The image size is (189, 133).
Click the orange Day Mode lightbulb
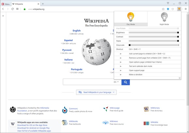click(x=131, y=17)
